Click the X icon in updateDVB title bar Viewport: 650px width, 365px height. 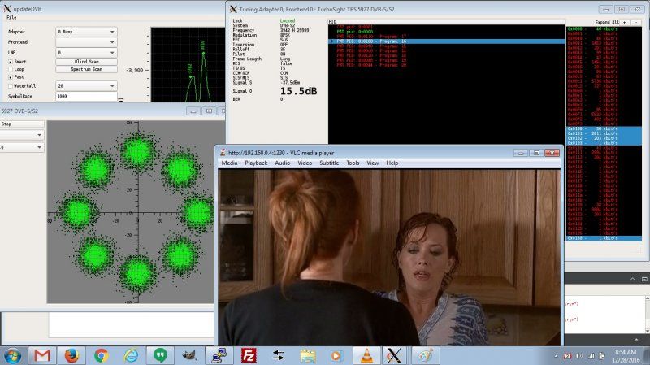(x=6, y=8)
